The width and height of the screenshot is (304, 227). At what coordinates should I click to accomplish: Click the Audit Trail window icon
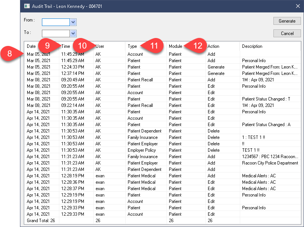pos(27,6)
